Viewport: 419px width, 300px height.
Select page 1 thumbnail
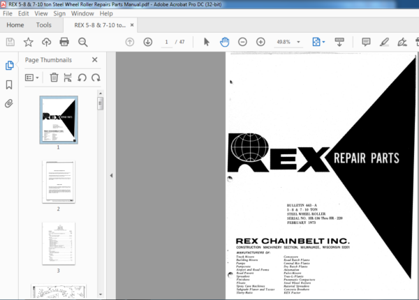pyautogui.click(x=59, y=120)
